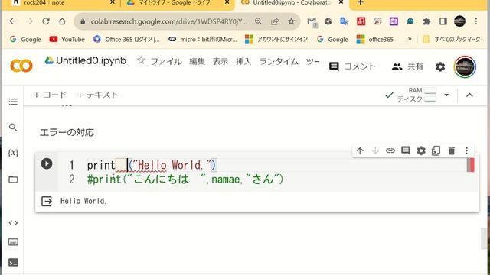Screen dimensions: 490x275
Task: Toggle the browser side panel
Action: click(x=443, y=21)
